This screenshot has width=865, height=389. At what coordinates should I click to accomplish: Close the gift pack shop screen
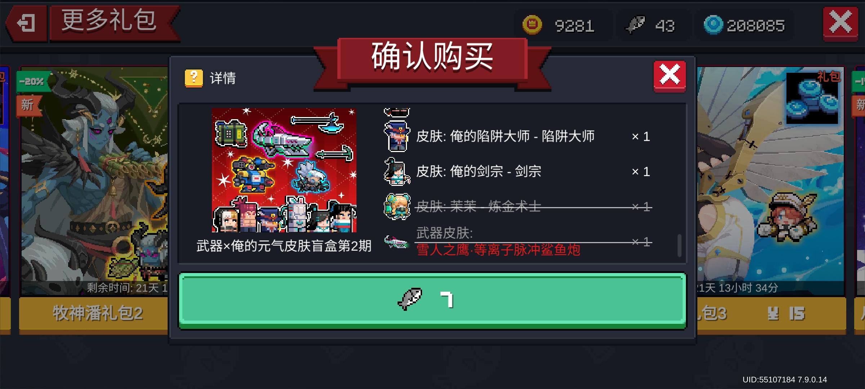[840, 23]
